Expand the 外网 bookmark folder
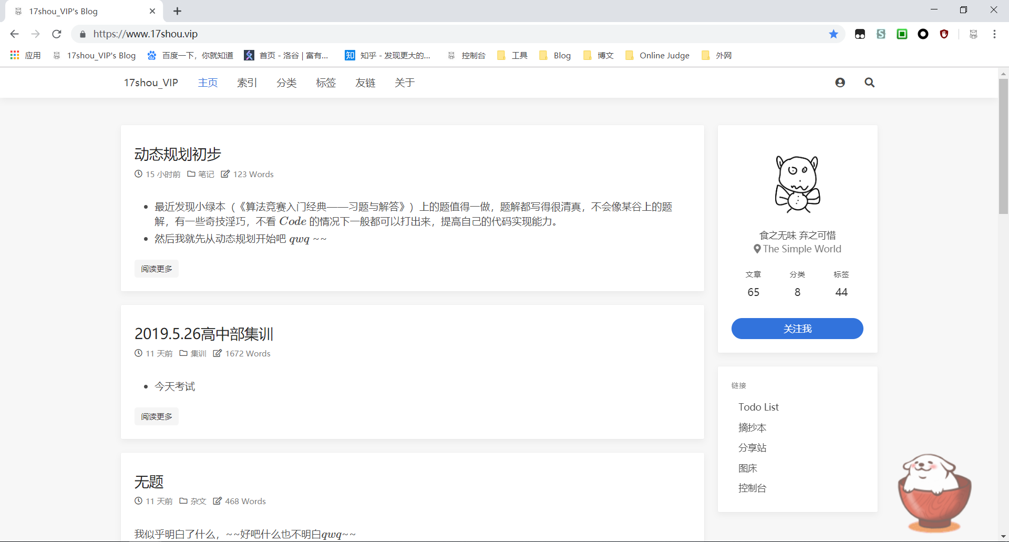Image resolution: width=1009 pixels, height=542 pixels. point(717,55)
